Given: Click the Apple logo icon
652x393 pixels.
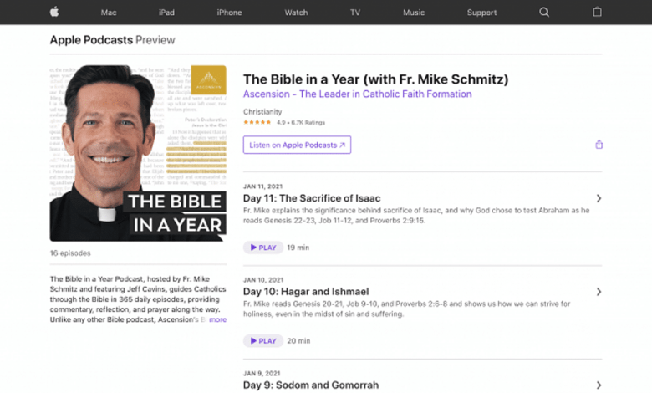Looking at the screenshot, I should [x=54, y=12].
